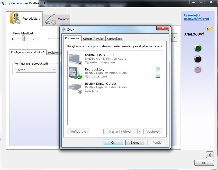This screenshot has width=218, height=170.
Task: Click the Zakázáno status text
Action: pos(92,91)
